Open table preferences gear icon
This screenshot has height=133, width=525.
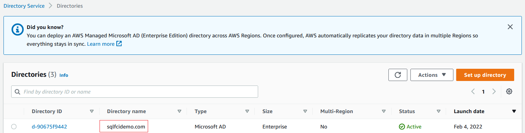(509, 91)
